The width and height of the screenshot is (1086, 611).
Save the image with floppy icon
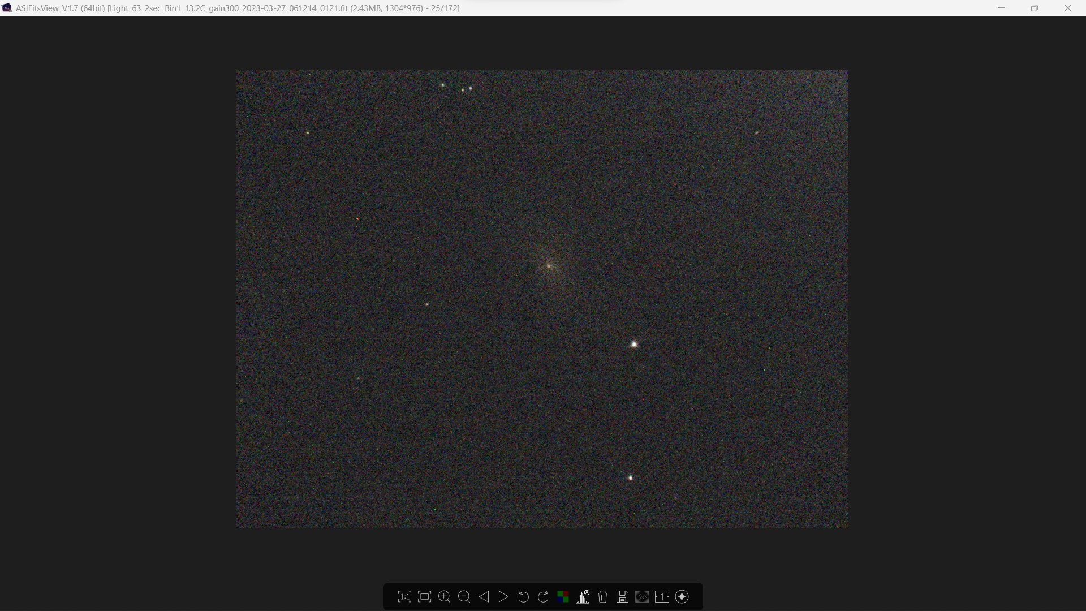tap(622, 597)
